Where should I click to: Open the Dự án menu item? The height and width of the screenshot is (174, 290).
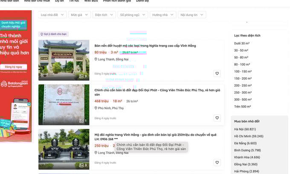coord(59,1)
